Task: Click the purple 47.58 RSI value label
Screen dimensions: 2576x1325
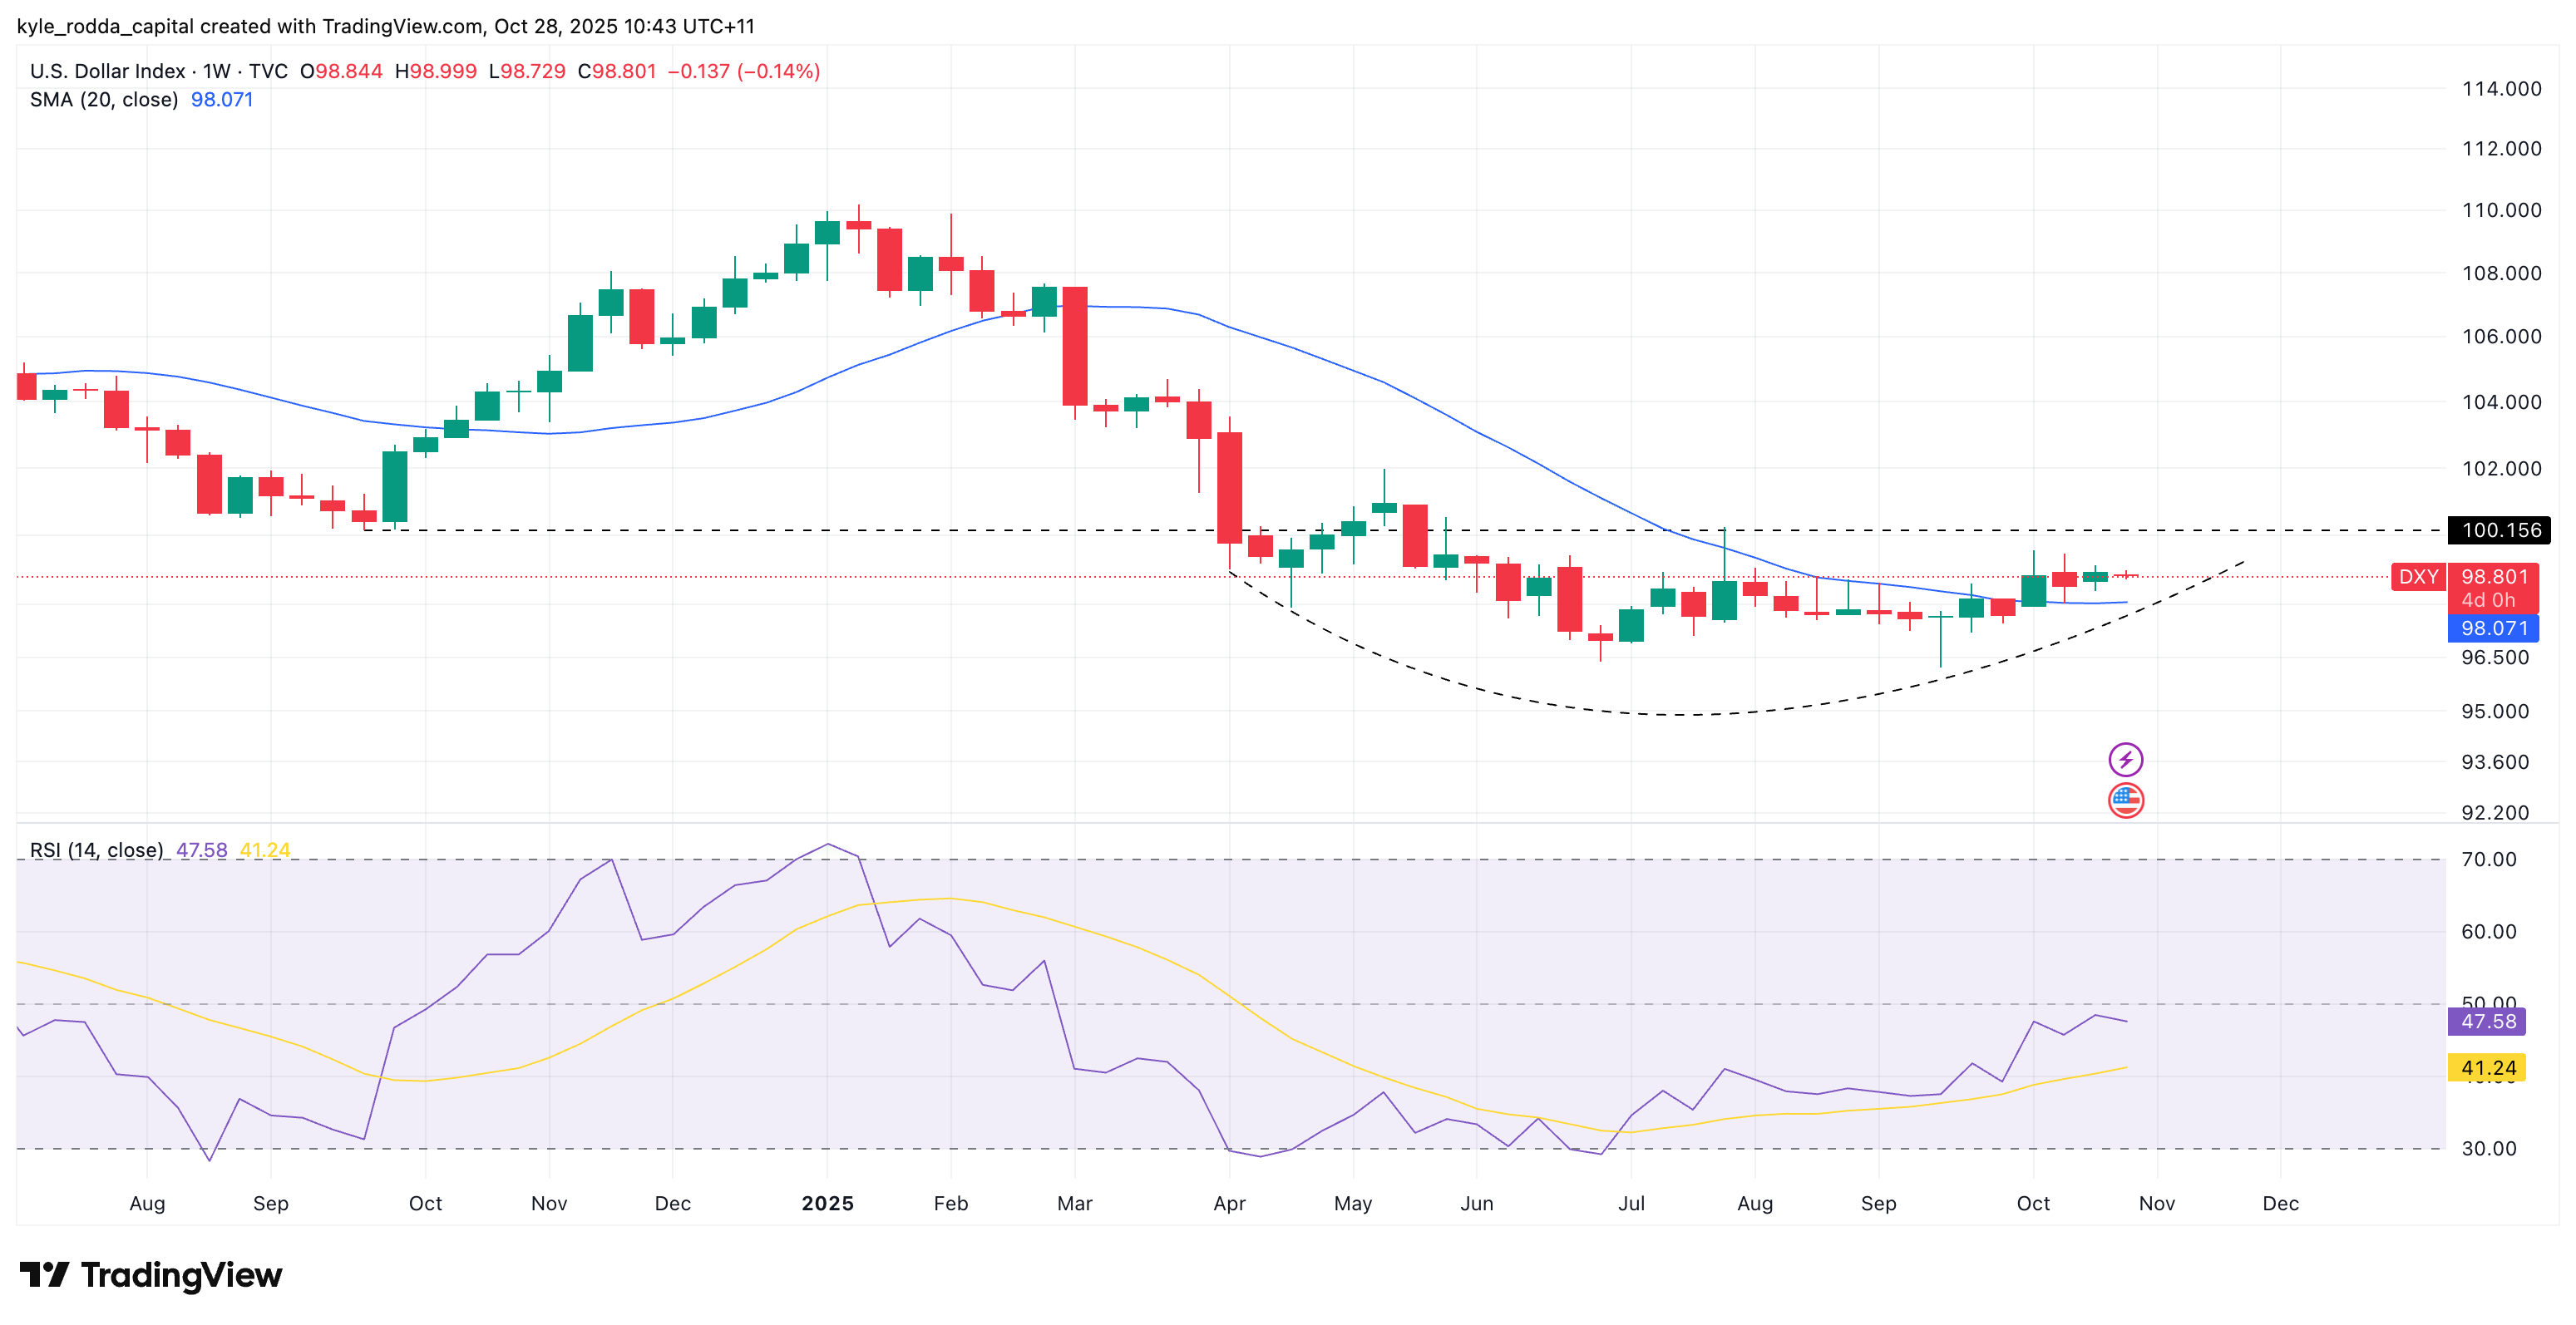Action: (x=2487, y=1021)
